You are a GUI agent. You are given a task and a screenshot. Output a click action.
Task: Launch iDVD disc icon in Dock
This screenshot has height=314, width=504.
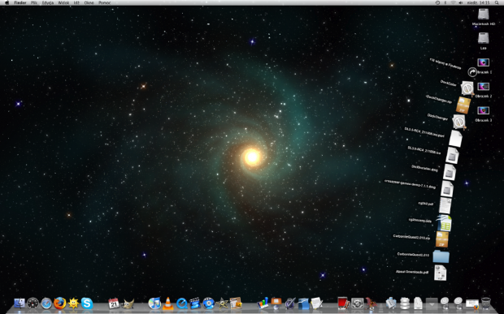(x=209, y=303)
